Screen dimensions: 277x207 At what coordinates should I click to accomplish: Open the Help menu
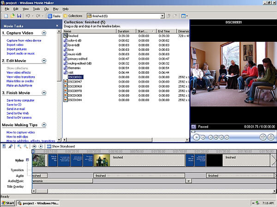click(x=66, y=9)
